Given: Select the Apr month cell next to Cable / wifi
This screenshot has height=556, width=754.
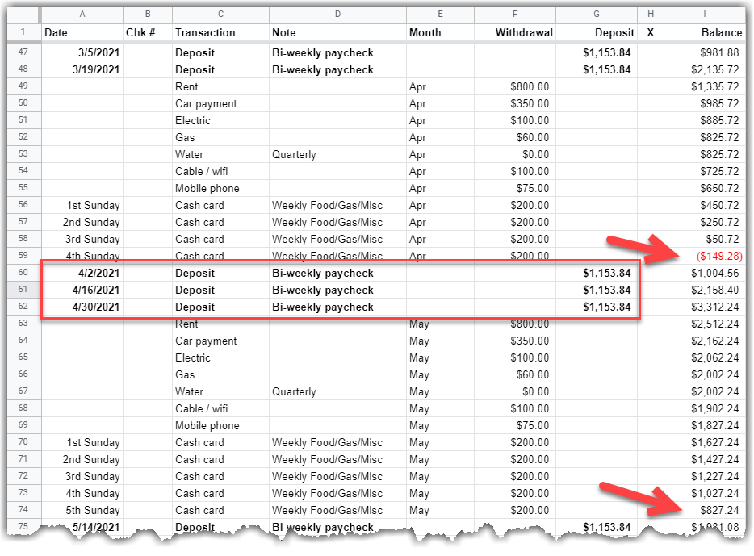Looking at the screenshot, I should [x=439, y=171].
